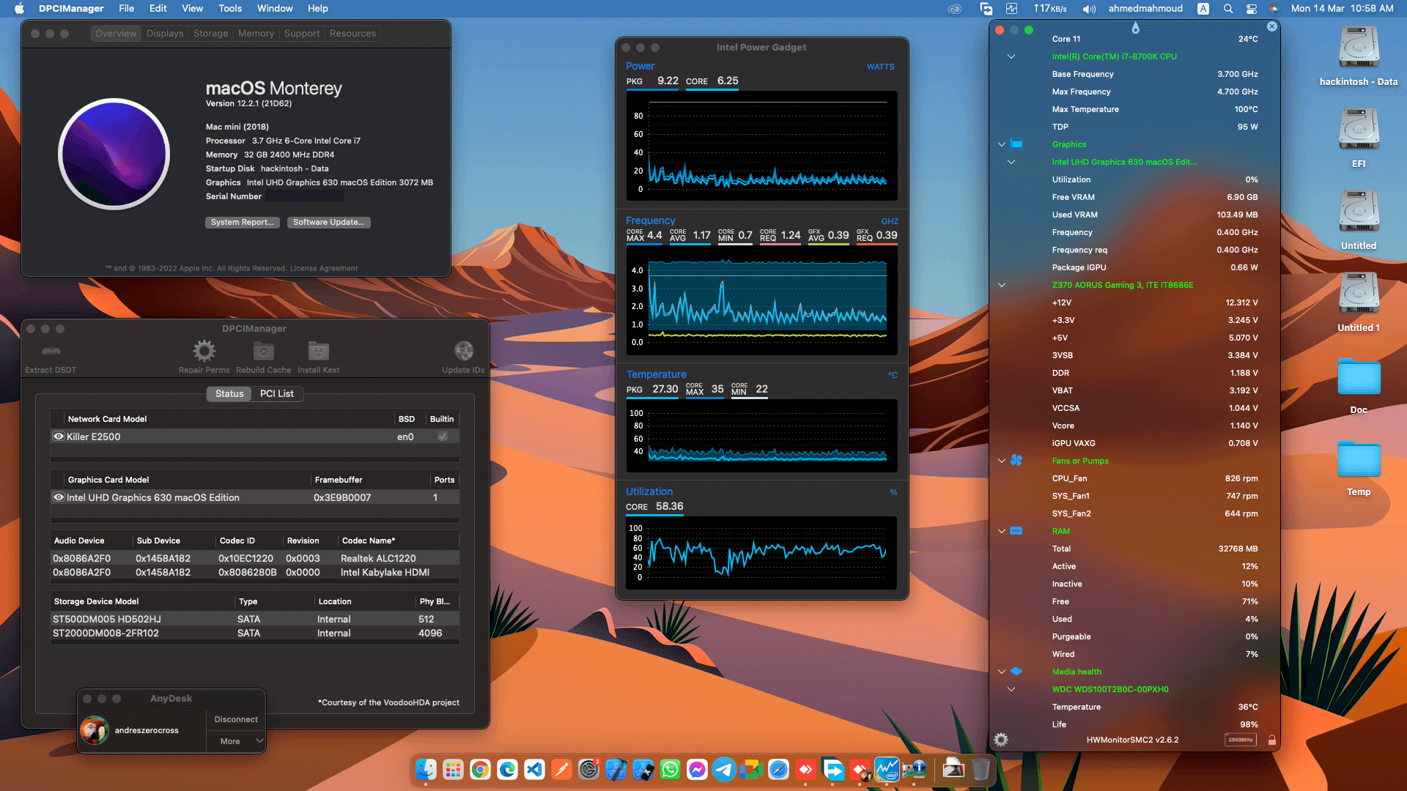The width and height of the screenshot is (1407, 791).
Task: Select the Doc folder on desktop
Action: pyautogui.click(x=1359, y=385)
